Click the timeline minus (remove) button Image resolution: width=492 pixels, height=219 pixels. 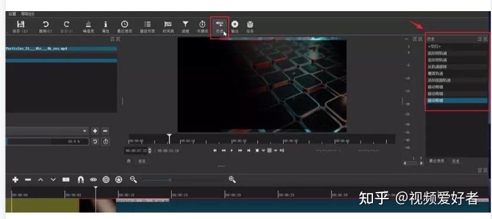coord(28,180)
